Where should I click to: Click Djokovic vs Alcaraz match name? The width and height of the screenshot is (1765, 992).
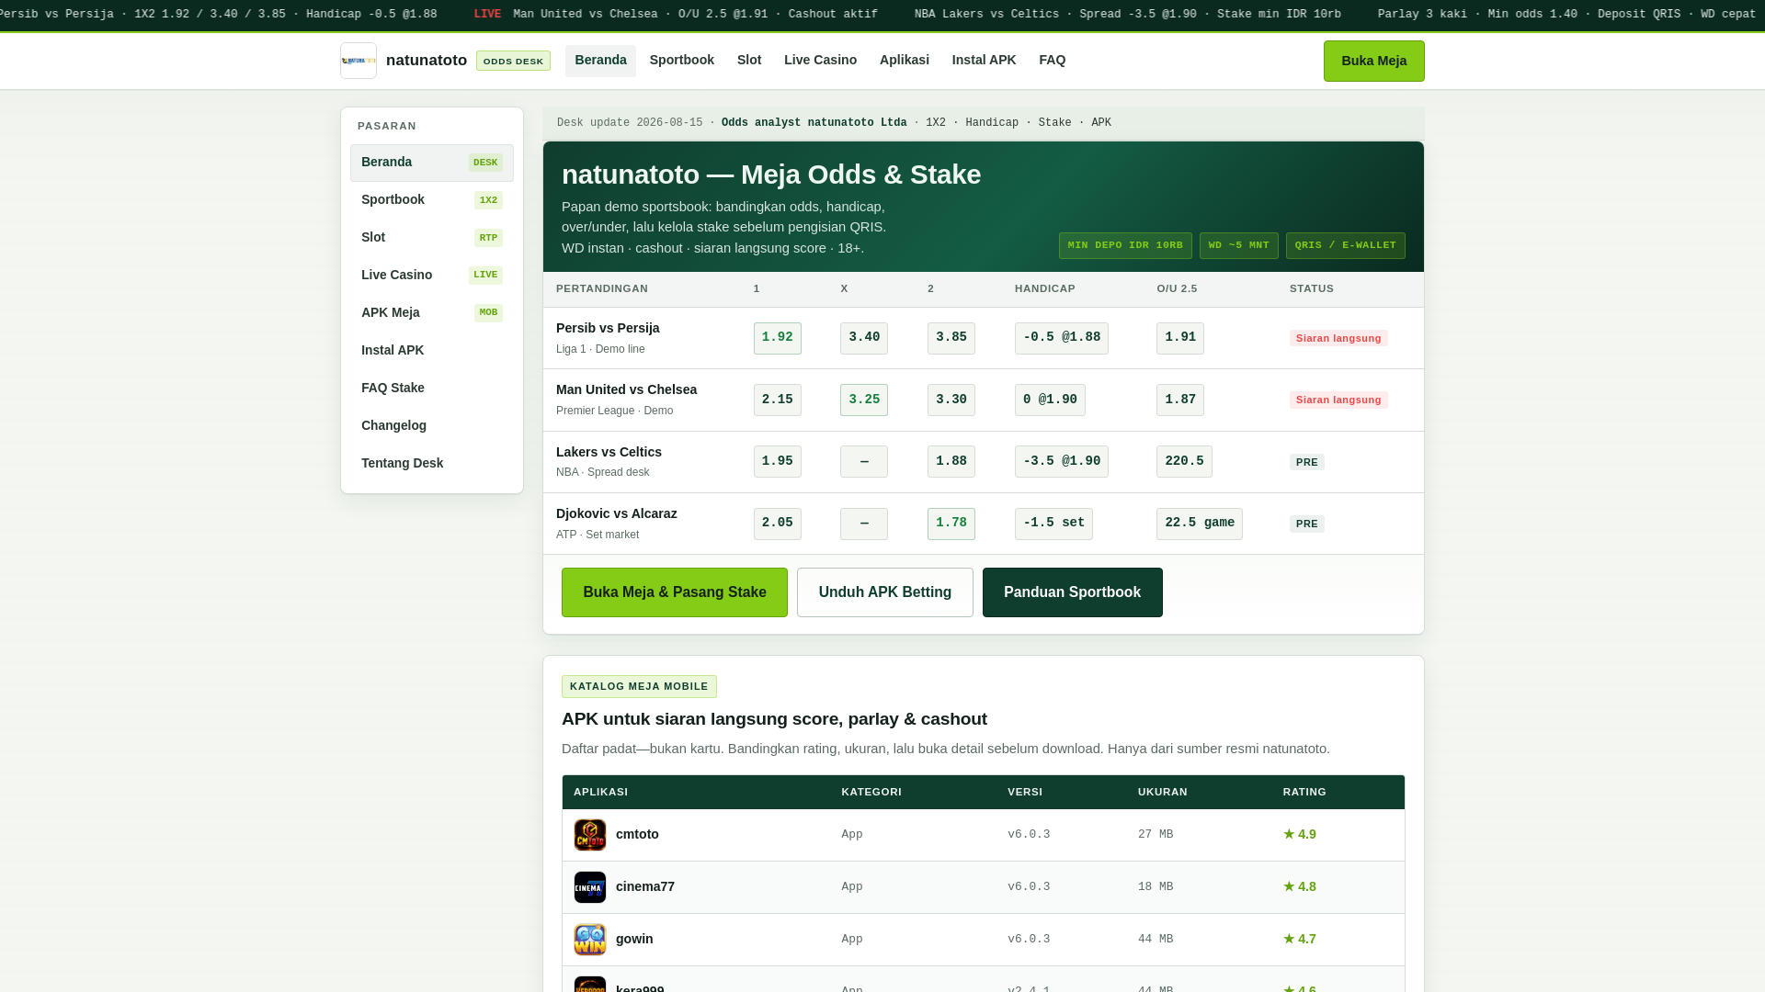617,514
